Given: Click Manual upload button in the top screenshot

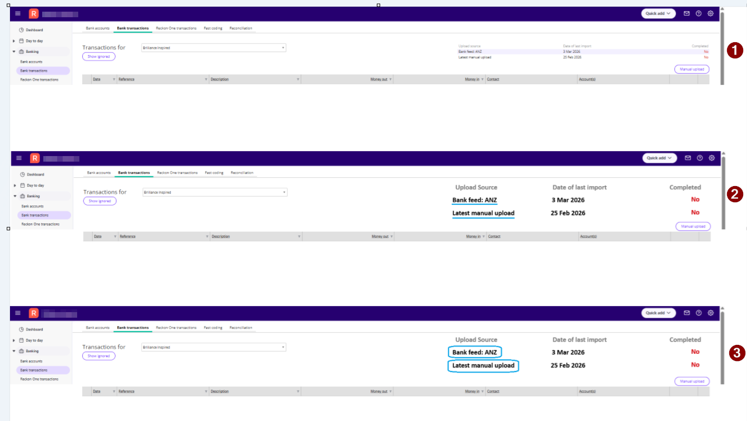Looking at the screenshot, I should pyautogui.click(x=692, y=69).
